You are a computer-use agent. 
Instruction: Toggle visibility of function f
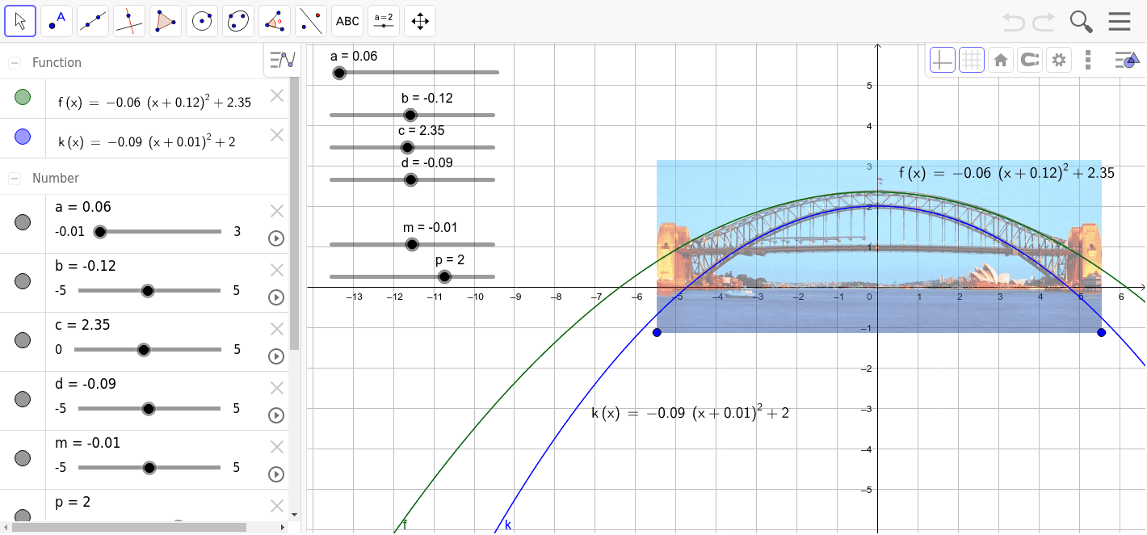point(23,98)
